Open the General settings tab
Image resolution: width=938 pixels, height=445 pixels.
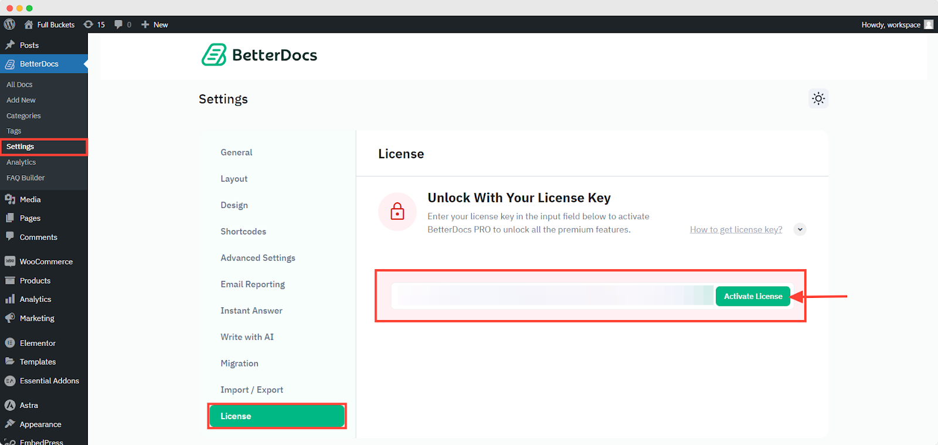(236, 152)
